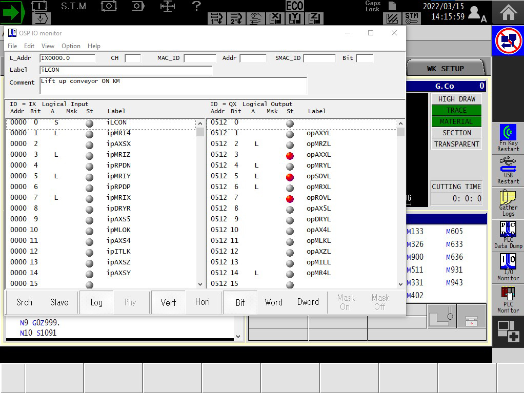Toggle the MATERIAL display option
The image size is (524, 393).
(456, 121)
